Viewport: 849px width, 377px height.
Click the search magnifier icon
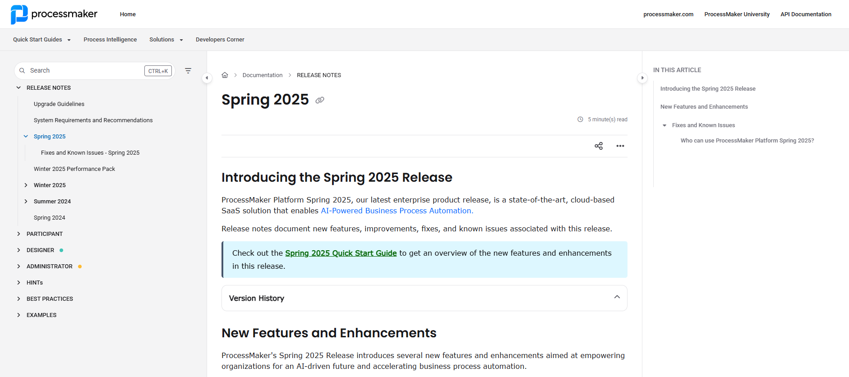(x=22, y=71)
